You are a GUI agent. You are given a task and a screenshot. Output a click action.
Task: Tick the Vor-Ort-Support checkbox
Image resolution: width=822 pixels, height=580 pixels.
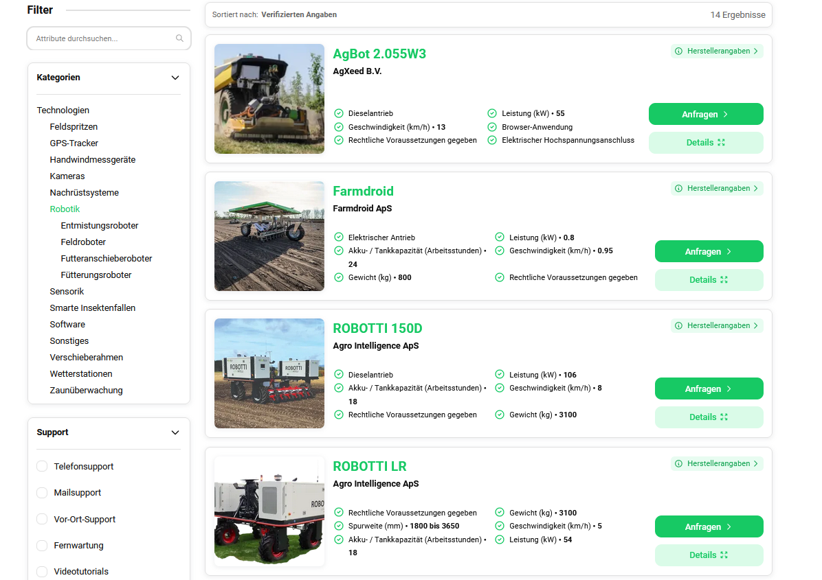(42, 520)
